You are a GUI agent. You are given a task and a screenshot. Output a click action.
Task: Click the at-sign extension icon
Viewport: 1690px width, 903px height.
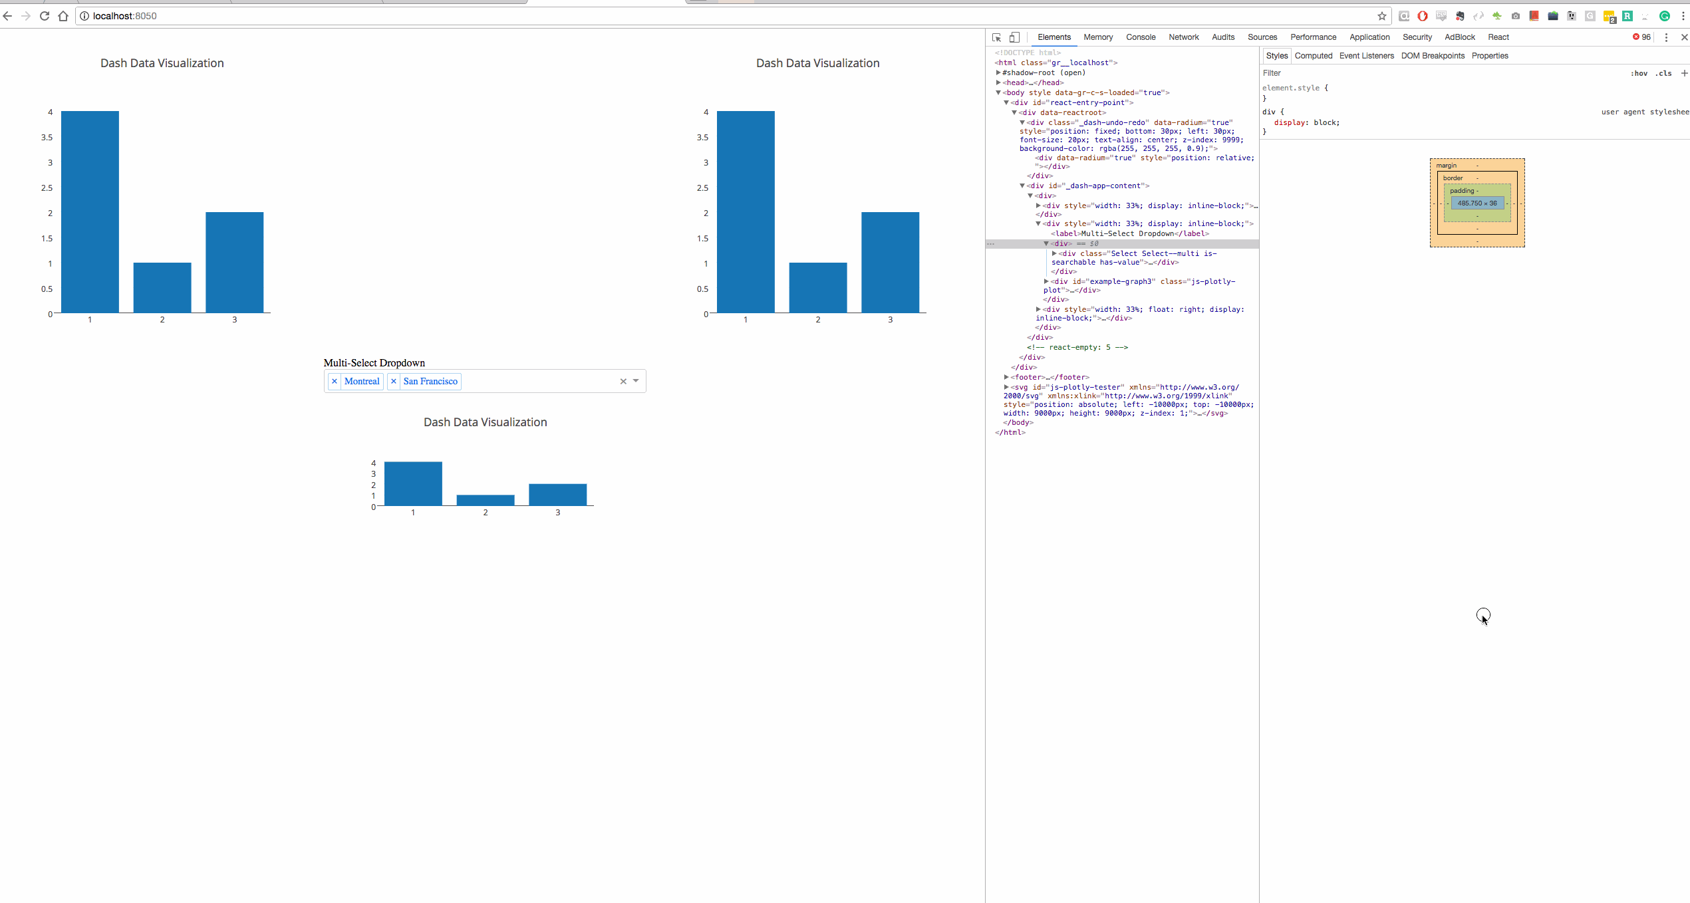1404,16
